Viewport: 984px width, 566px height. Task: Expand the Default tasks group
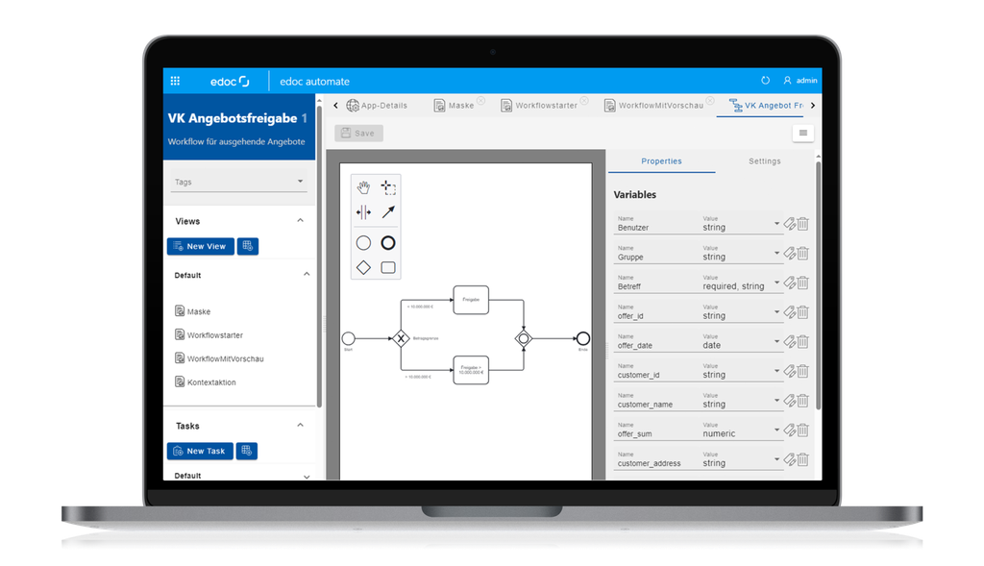tap(307, 477)
